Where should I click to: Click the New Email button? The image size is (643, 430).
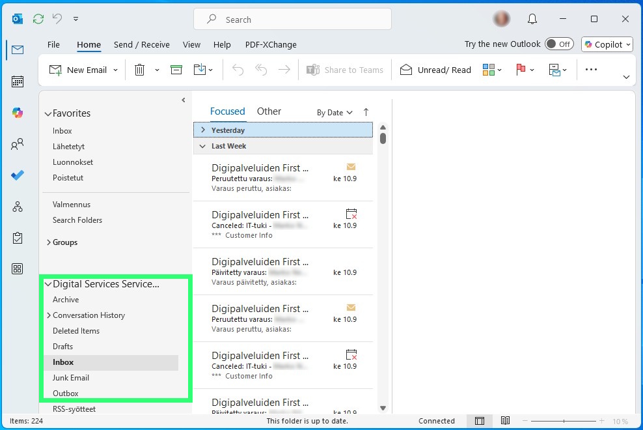click(x=82, y=69)
